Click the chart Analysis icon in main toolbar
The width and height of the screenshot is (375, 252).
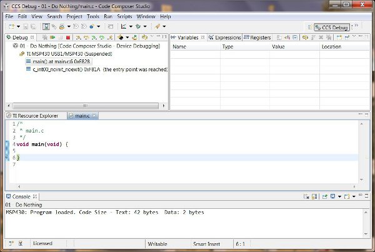coord(124,26)
